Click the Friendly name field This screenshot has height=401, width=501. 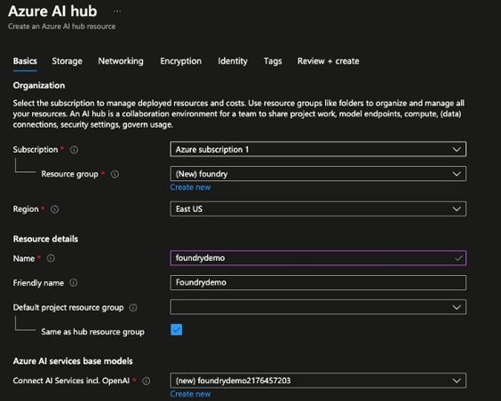point(318,283)
